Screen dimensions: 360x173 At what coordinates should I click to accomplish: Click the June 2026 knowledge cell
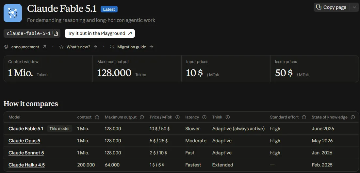tap(323, 129)
